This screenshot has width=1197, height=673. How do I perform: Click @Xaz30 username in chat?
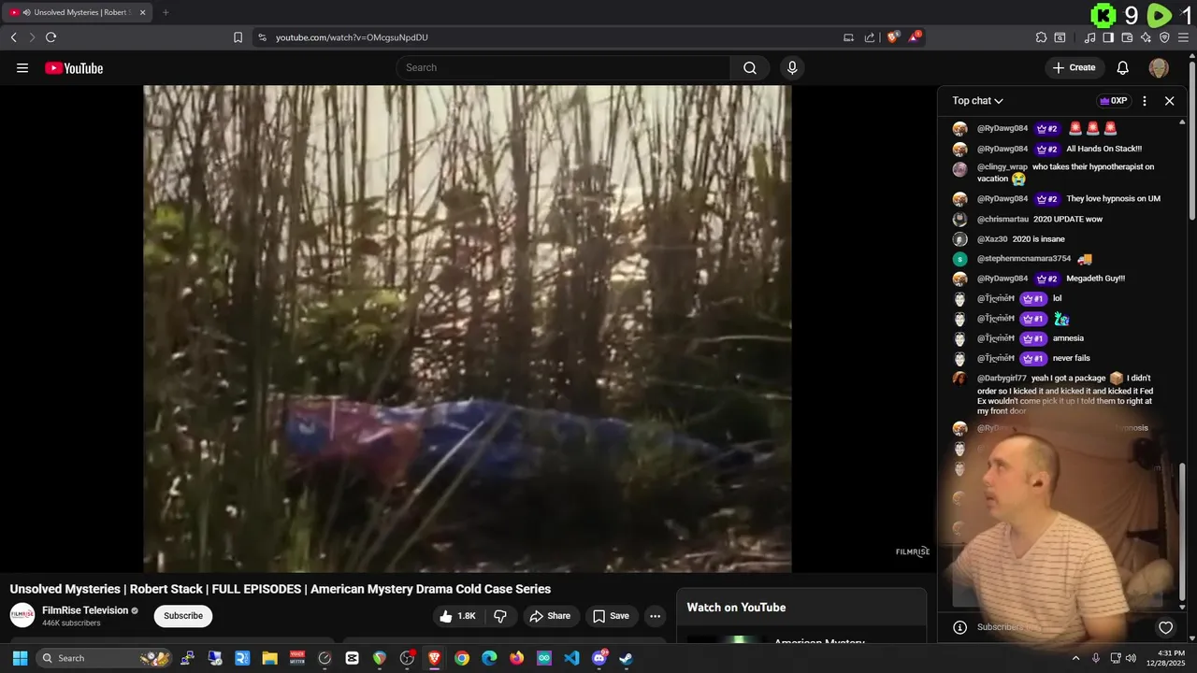(992, 239)
